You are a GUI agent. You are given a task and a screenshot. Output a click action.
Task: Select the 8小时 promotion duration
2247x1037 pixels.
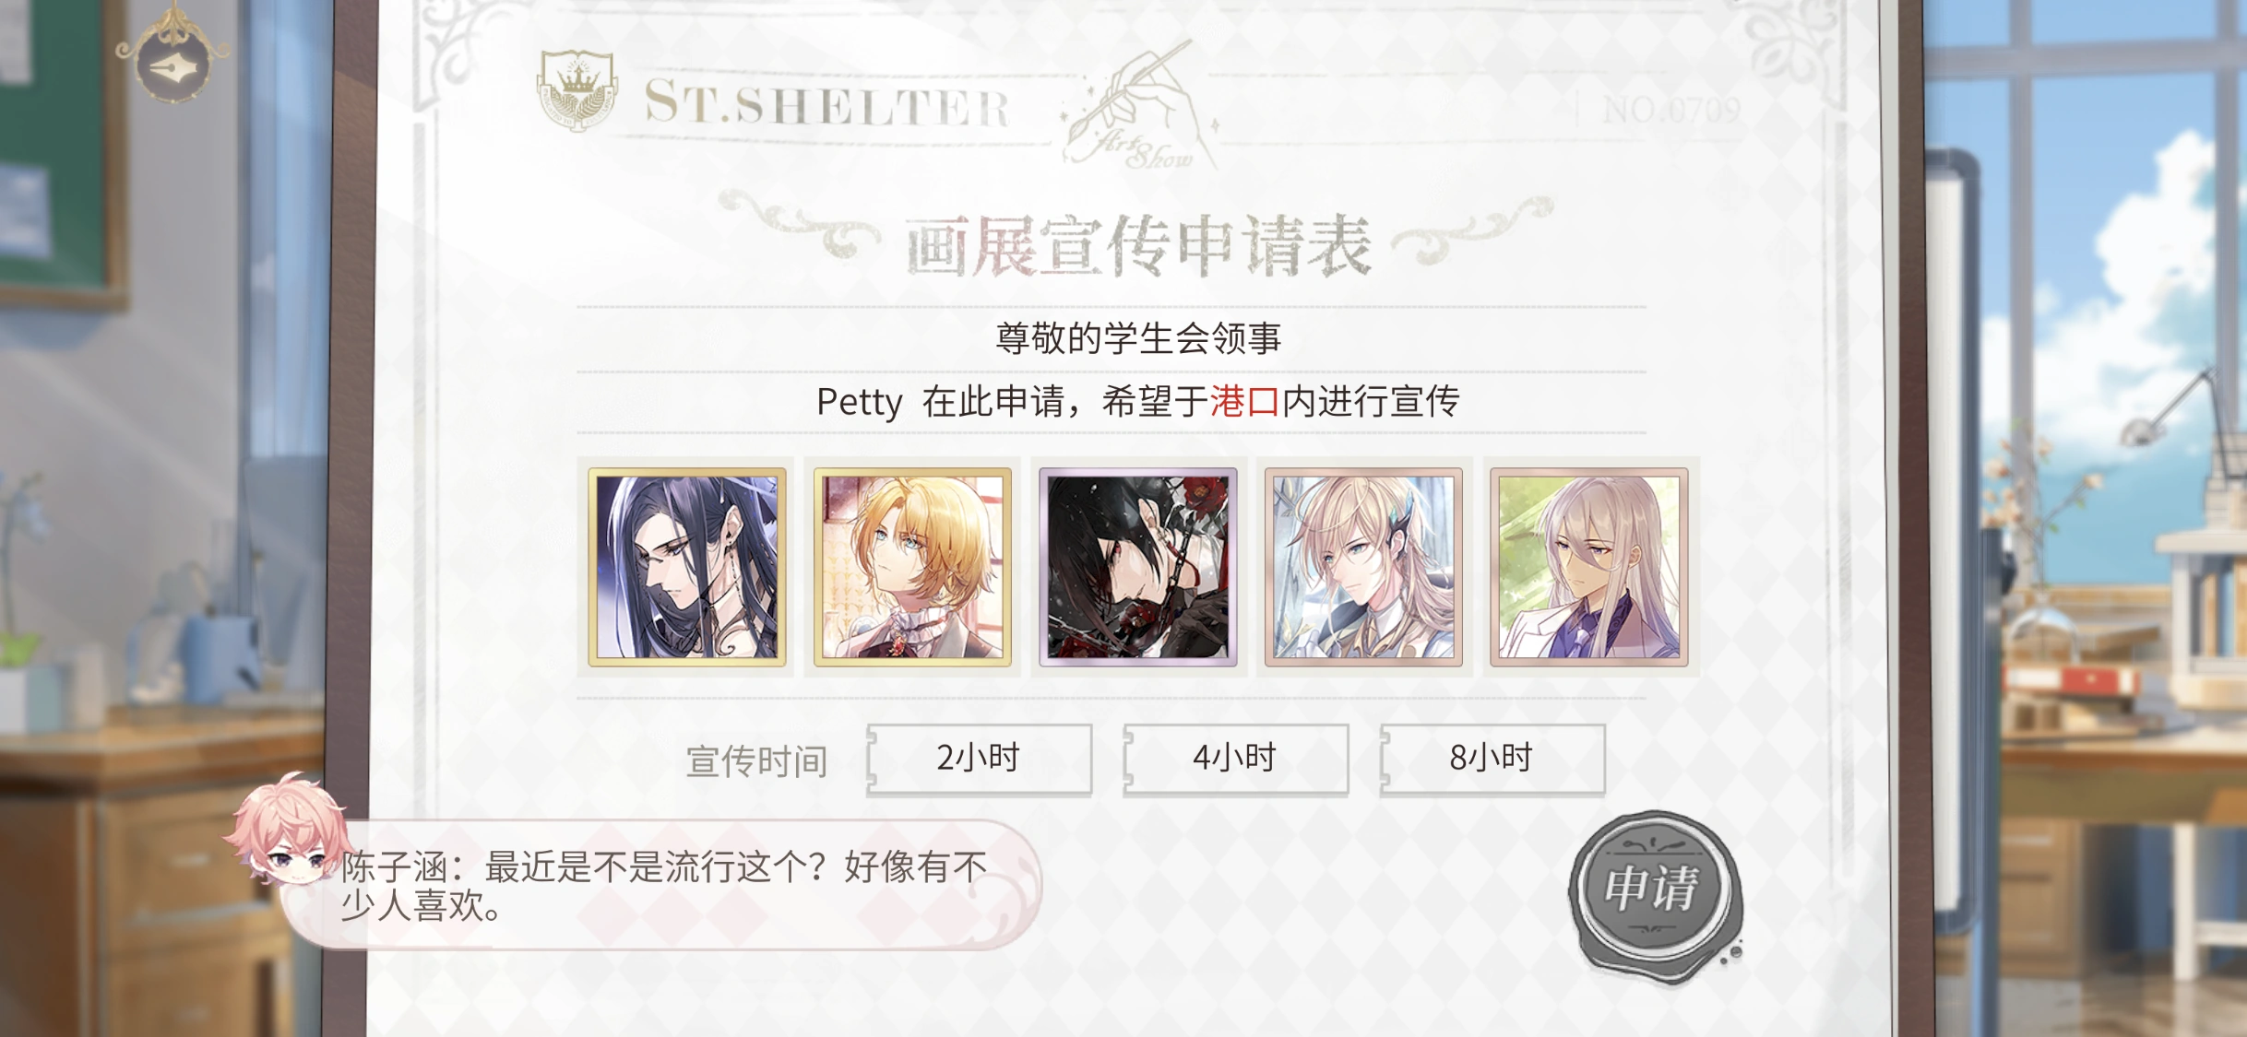pyautogui.click(x=1492, y=759)
